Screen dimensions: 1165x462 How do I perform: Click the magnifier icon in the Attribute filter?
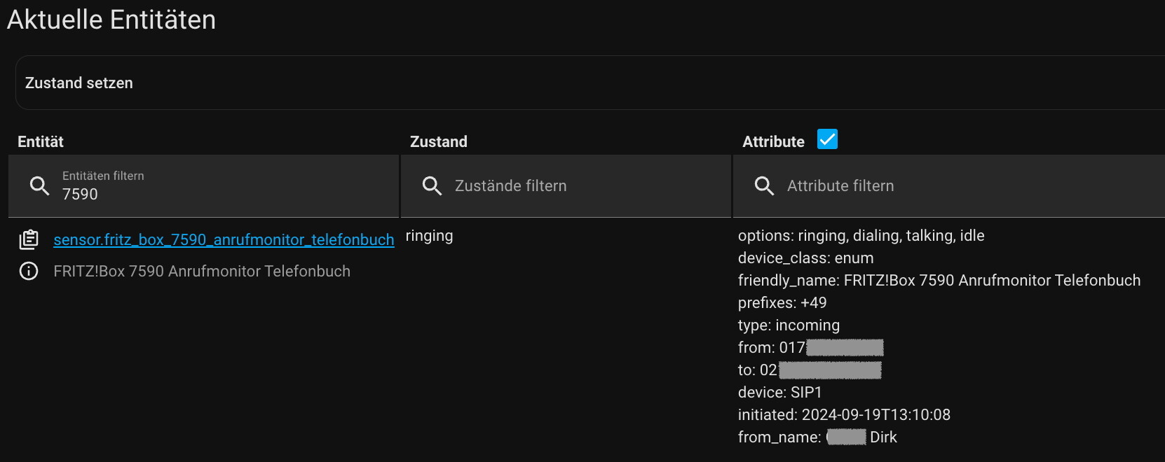coord(764,185)
